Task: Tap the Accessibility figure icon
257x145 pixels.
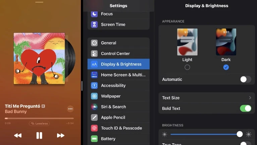Action: pyautogui.click(x=94, y=86)
